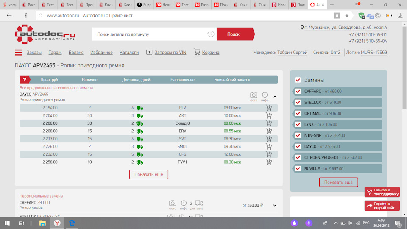
Task: Click RLV row delivery truck icon
Action: coord(139,108)
